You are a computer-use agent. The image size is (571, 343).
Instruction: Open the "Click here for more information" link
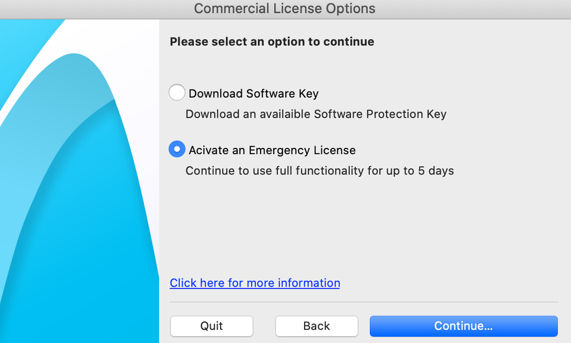(x=255, y=283)
